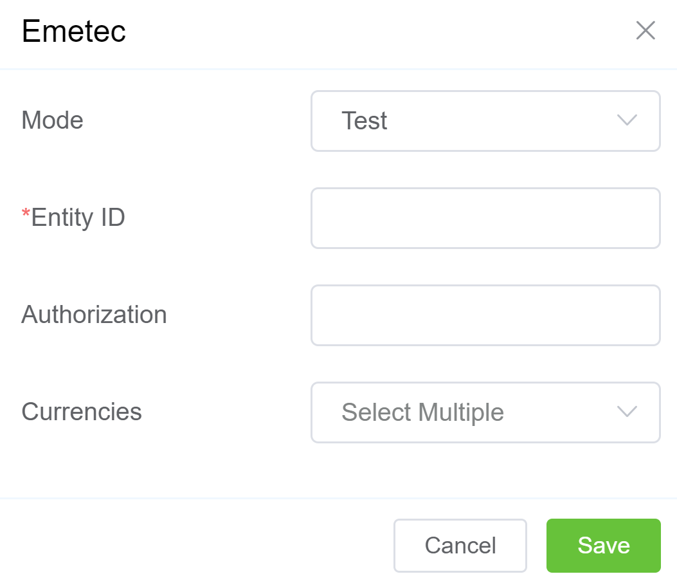The image size is (677, 583).
Task: Expand the Currencies dropdown chevron
Action: point(626,412)
